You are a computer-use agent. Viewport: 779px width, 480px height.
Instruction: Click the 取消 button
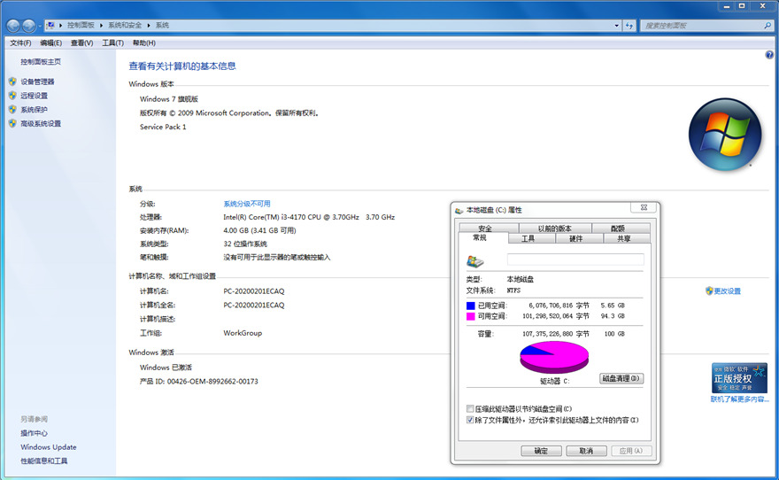pyautogui.click(x=586, y=451)
